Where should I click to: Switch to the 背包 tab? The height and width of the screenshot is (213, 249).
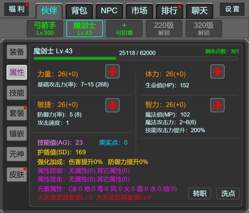(79, 11)
